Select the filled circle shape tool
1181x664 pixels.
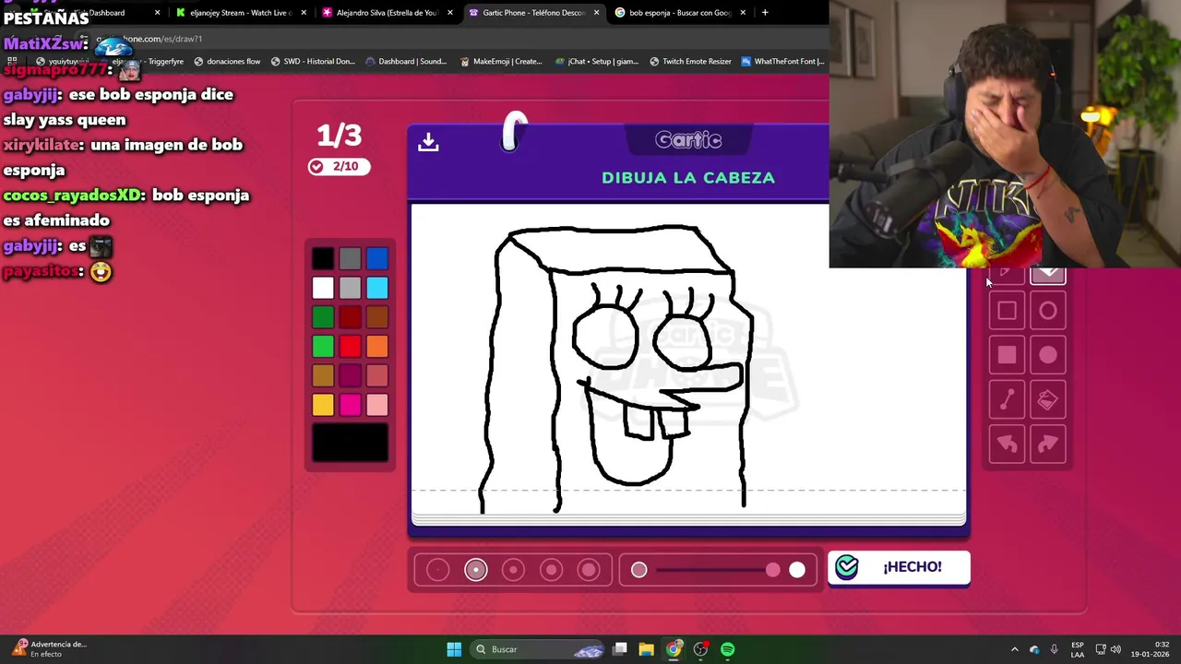[1047, 355]
